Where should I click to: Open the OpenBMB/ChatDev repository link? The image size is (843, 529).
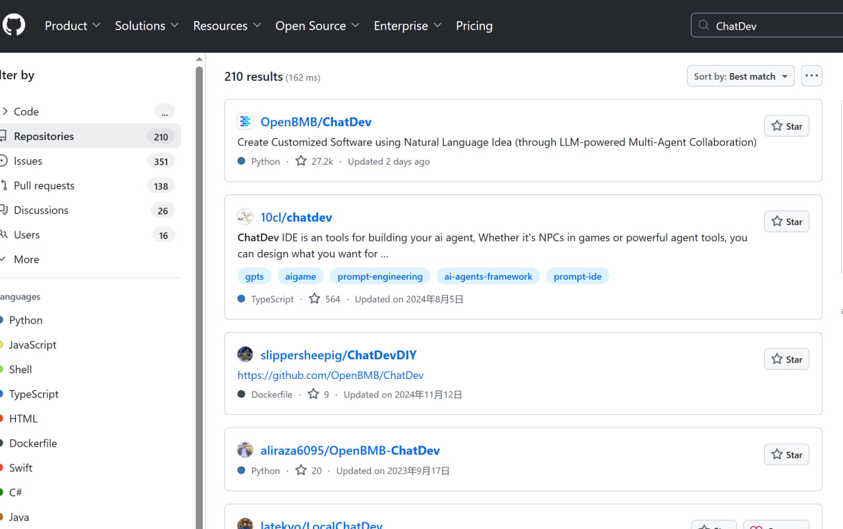pos(316,122)
